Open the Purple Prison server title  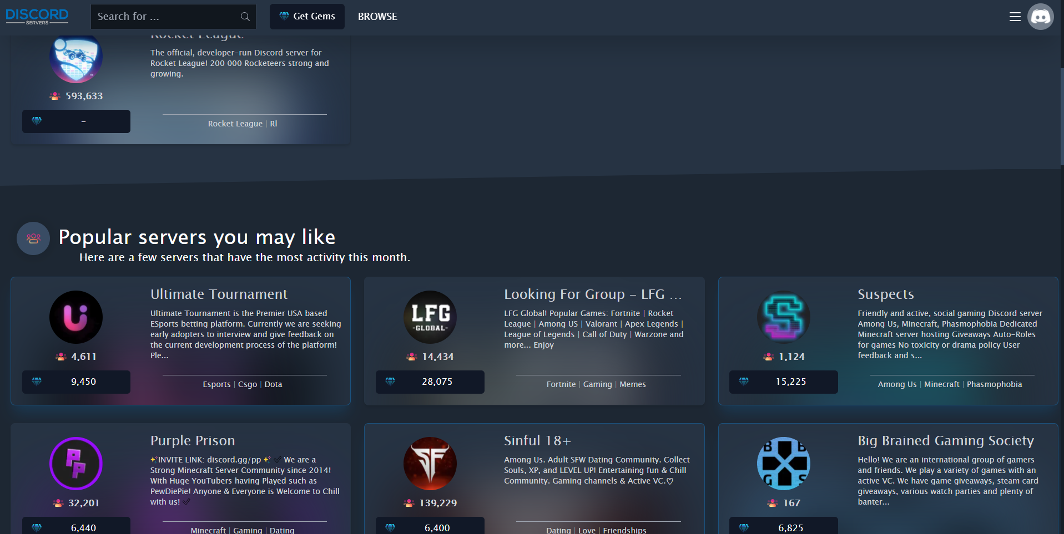pyautogui.click(x=193, y=441)
